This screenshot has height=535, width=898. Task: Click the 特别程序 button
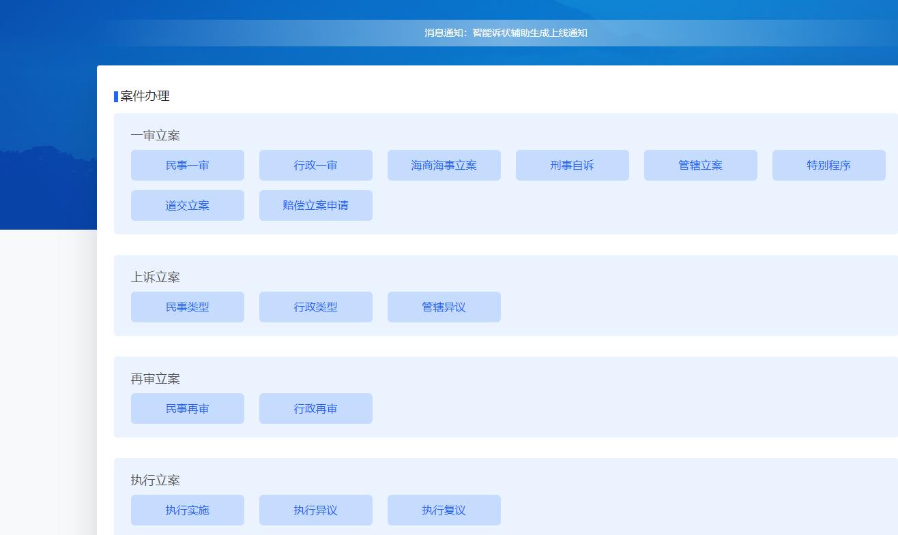[828, 166]
